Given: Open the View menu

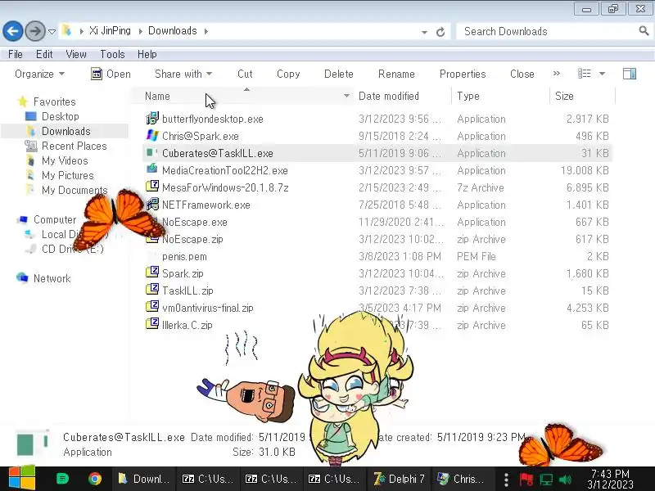Looking at the screenshot, I should (x=76, y=54).
